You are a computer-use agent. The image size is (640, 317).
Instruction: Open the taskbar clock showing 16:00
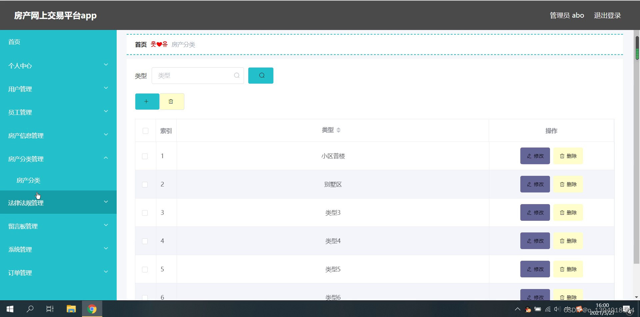point(602,309)
